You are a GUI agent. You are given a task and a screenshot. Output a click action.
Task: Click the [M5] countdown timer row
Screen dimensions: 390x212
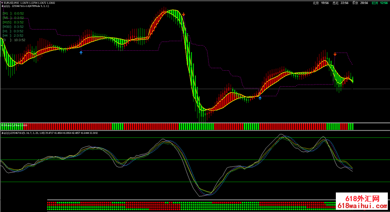click(13, 18)
